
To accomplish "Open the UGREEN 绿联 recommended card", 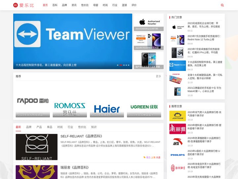I will 144,100.
